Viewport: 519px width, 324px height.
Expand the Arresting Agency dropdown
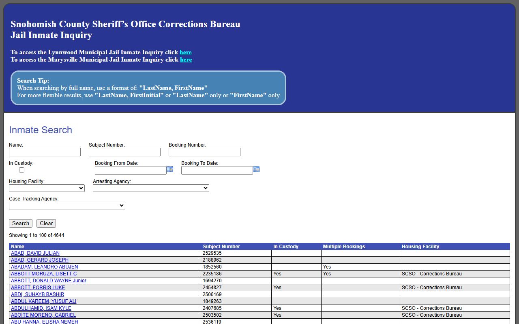tap(151, 188)
